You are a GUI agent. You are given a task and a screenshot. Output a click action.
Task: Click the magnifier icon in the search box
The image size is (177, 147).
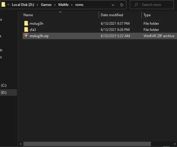click(x=136, y=5)
